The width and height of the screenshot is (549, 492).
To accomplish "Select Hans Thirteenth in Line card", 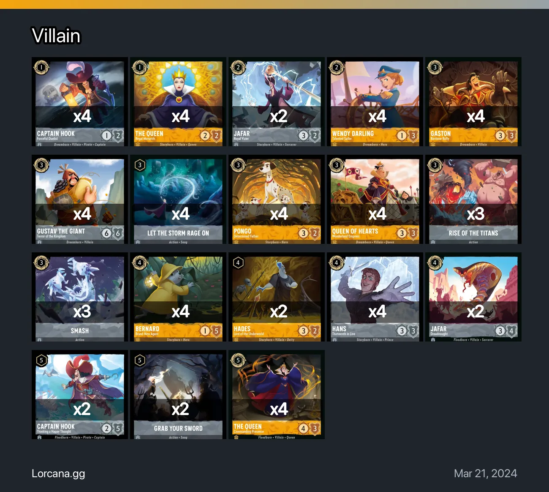I will 375,297.
